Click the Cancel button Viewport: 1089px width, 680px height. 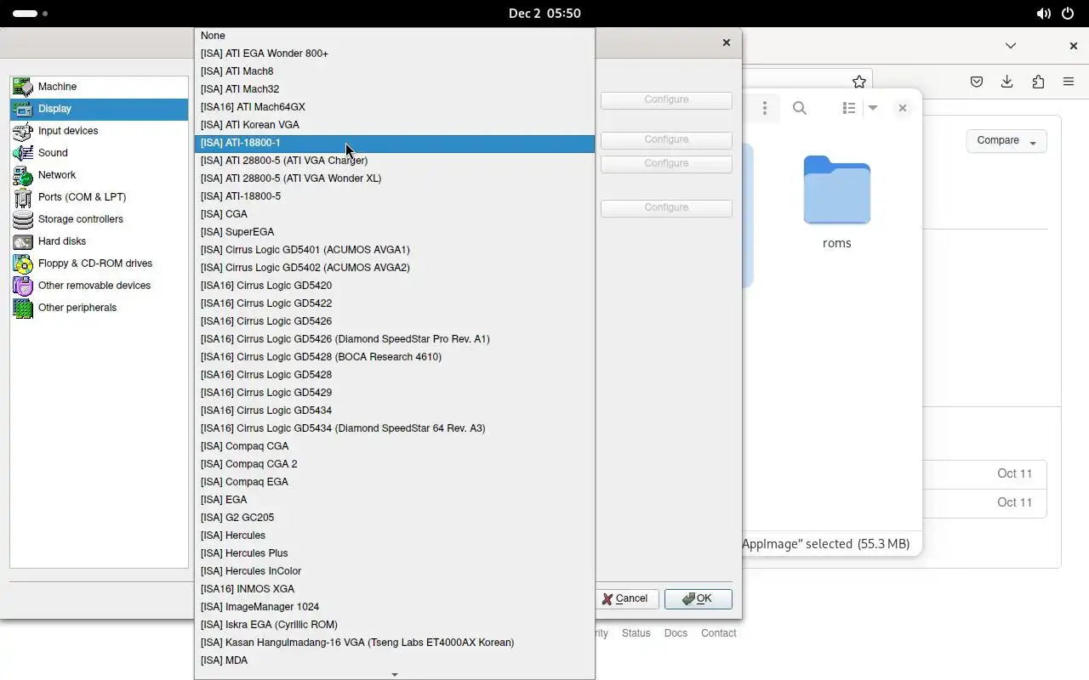(x=625, y=598)
